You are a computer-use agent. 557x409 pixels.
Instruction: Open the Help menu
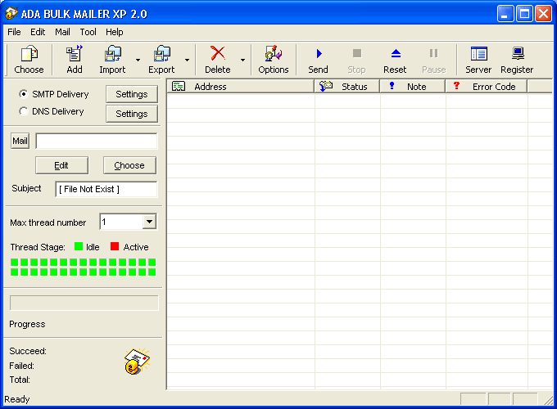(115, 32)
